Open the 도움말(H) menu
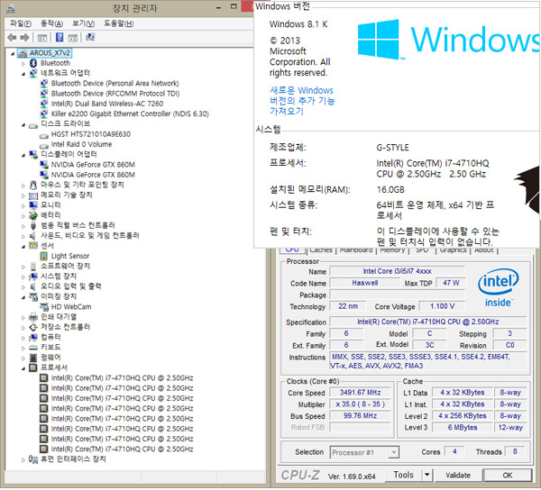Image resolution: width=541 pixels, height=490 pixels. [x=119, y=23]
